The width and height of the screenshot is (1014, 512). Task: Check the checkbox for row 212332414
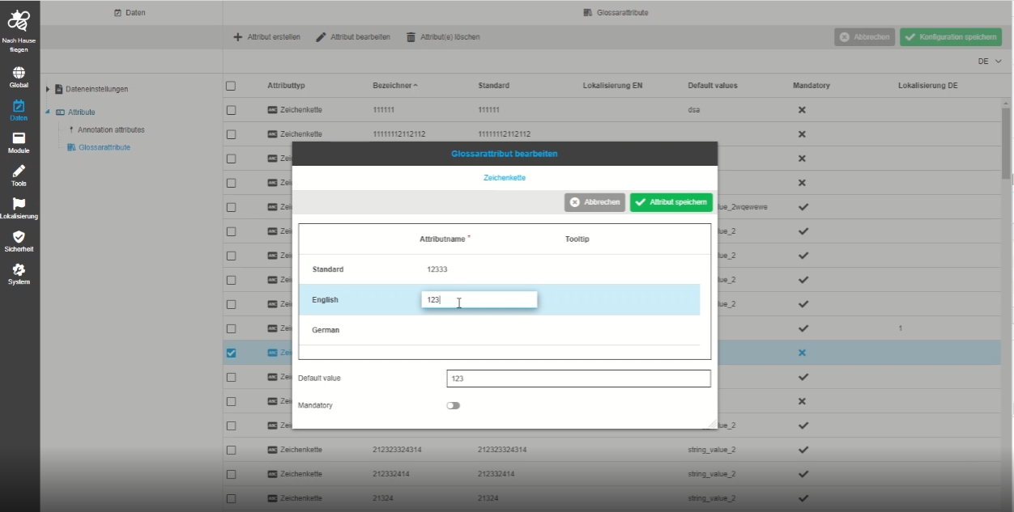point(231,474)
